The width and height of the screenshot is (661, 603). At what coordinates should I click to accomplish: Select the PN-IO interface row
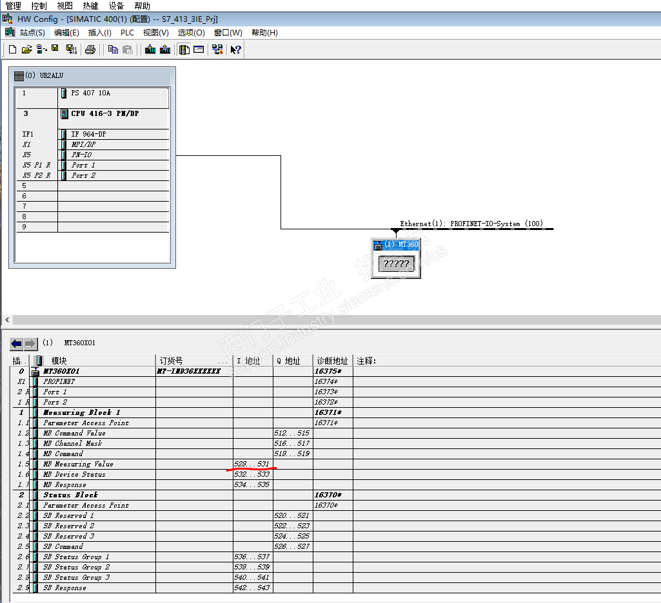point(92,155)
